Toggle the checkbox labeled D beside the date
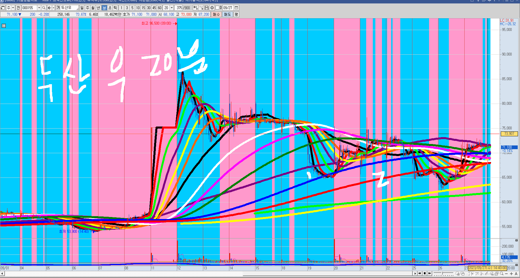 pos(217,8)
